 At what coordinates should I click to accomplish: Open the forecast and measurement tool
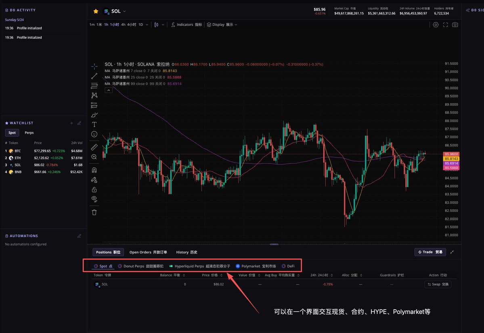(94, 105)
